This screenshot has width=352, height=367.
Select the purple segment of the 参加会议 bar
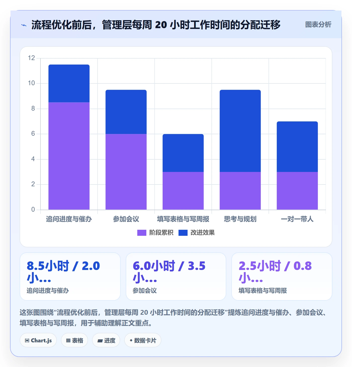pyautogui.click(x=126, y=172)
